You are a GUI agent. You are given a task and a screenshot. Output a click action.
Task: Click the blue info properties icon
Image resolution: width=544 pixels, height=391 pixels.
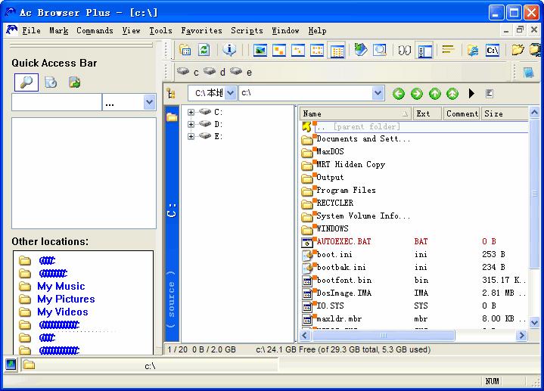pos(230,51)
